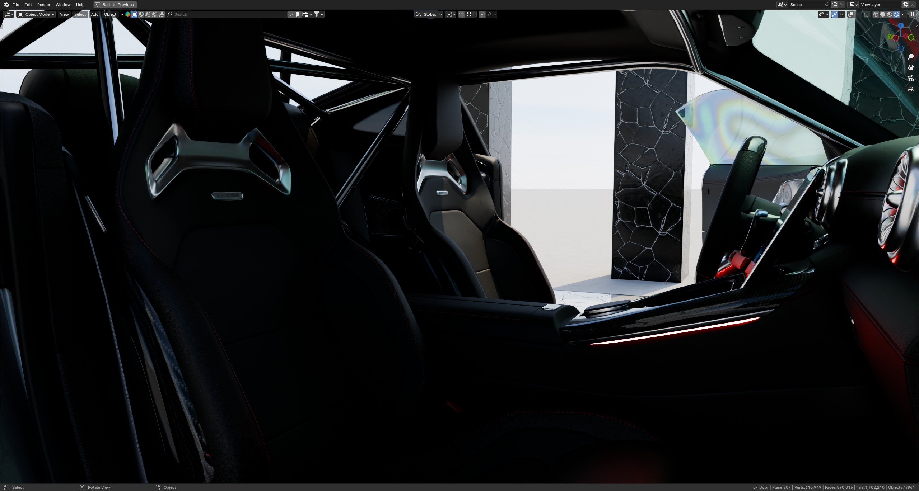The width and height of the screenshot is (919, 491).
Task: Pause the viewport render preview
Action: (912, 14)
